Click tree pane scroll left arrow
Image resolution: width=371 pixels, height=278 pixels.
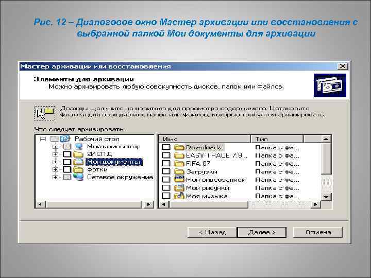[x=40, y=204]
